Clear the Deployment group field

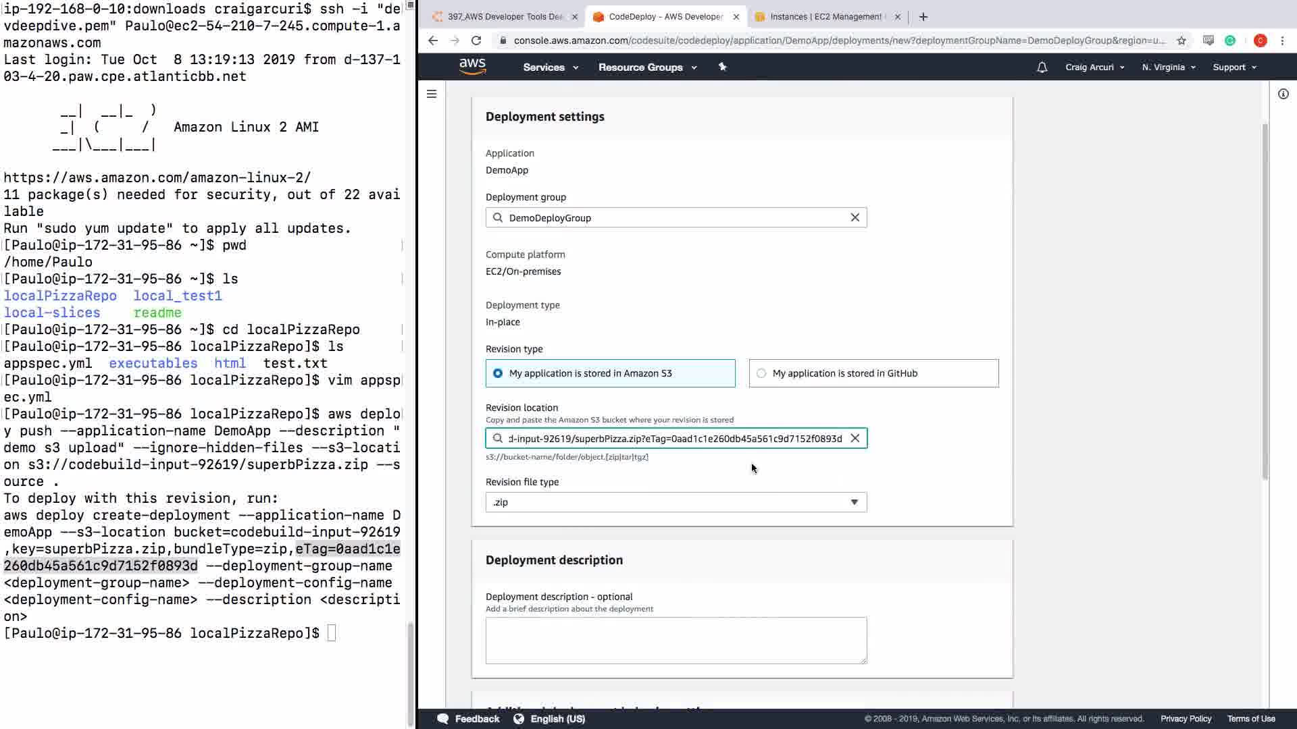tap(855, 217)
